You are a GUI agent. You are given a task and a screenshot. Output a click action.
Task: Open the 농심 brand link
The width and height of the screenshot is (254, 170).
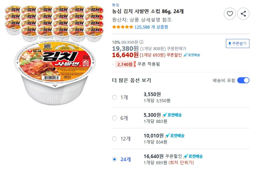tap(116, 5)
